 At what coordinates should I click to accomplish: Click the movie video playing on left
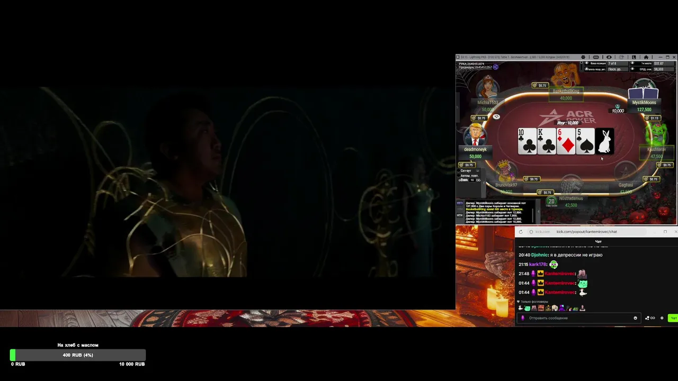coord(228,181)
